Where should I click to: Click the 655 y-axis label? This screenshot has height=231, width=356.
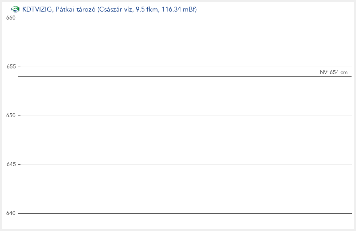click(11, 67)
